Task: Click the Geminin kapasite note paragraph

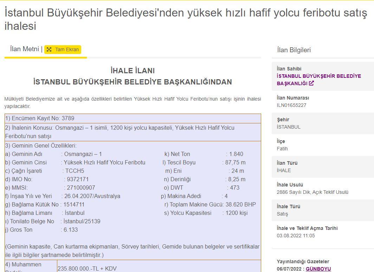Action: pyautogui.click(x=133, y=251)
